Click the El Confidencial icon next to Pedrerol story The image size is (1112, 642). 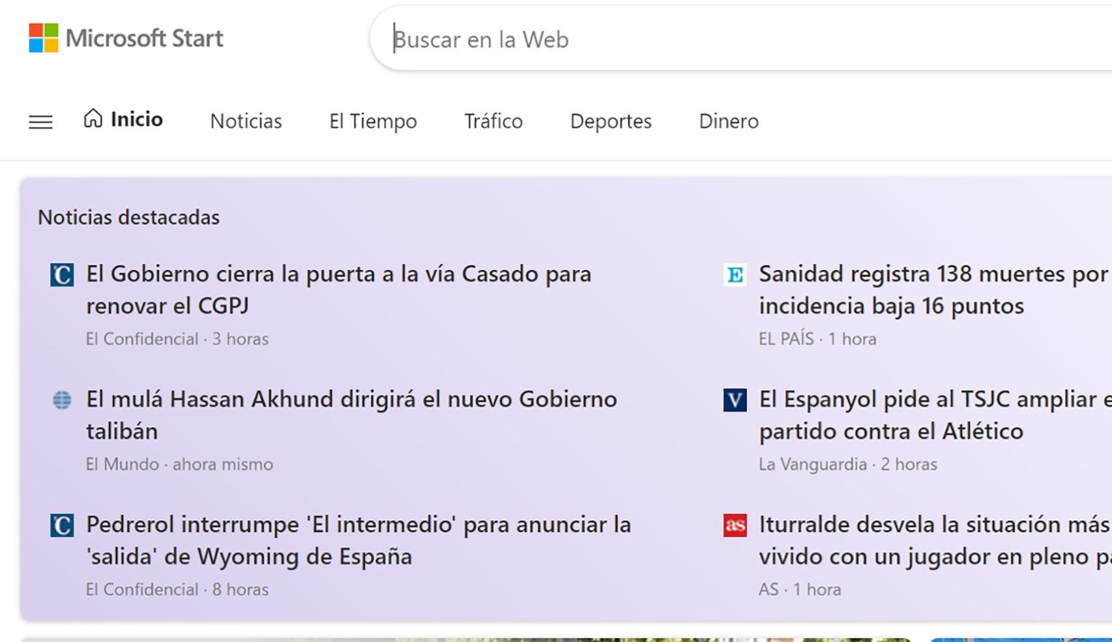coord(62,526)
